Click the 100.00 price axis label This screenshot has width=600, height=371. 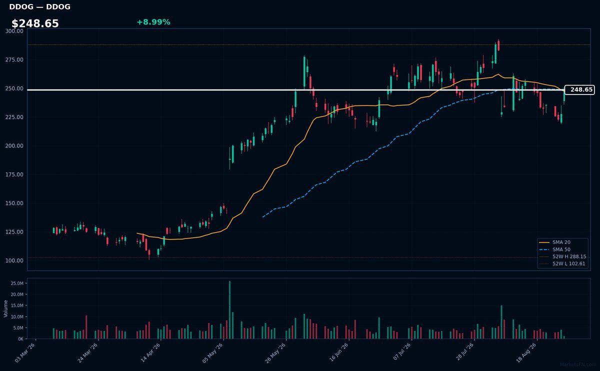point(14,260)
